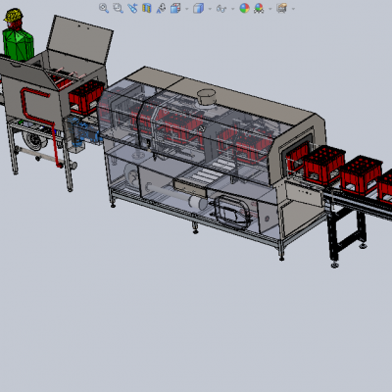Expand the Hide/Show Items dropdown arrow
Image resolution: width=392 pixels, height=392 pixels.
pos(232,9)
